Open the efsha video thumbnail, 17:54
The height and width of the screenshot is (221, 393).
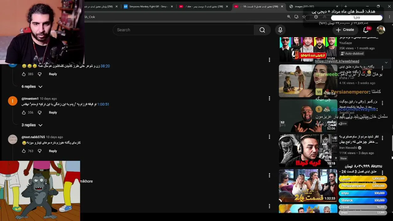point(308,81)
